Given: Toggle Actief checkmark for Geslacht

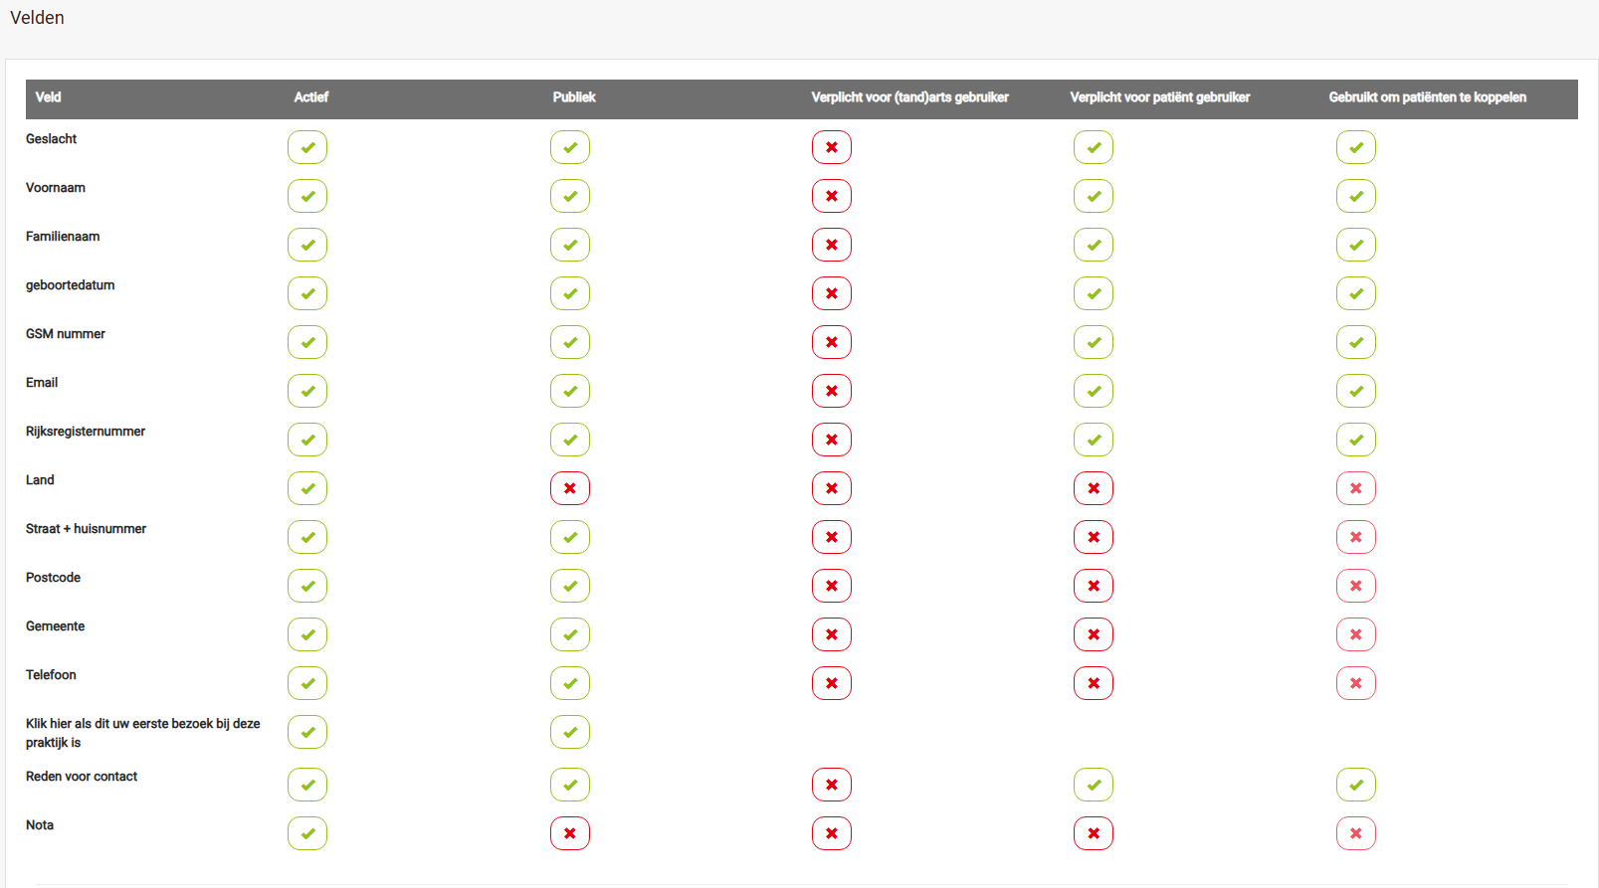Looking at the screenshot, I should tap(307, 147).
